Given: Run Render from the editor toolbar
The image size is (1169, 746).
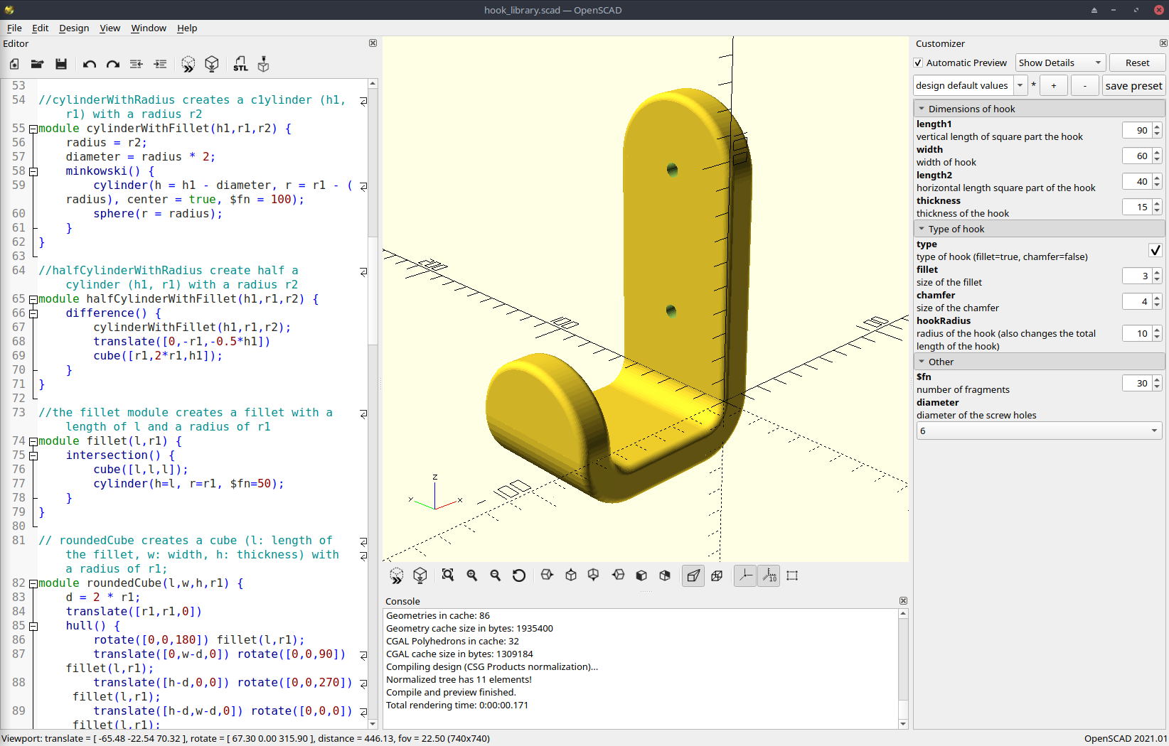Looking at the screenshot, I should pos(212,65).
